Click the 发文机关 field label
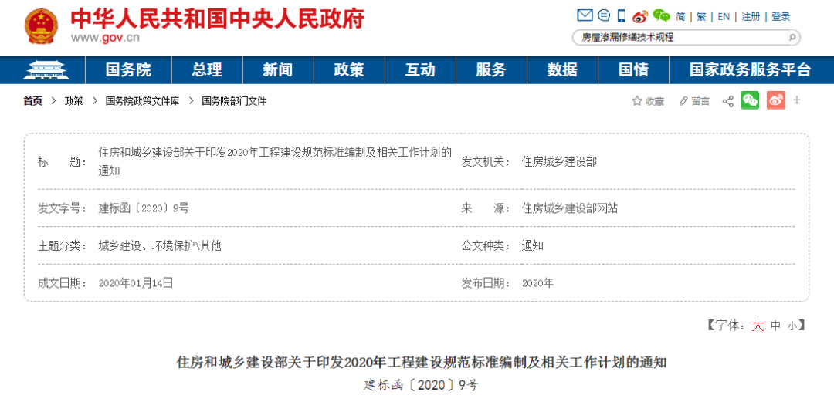Screen dimensions: 834x402 click(486, 162)
